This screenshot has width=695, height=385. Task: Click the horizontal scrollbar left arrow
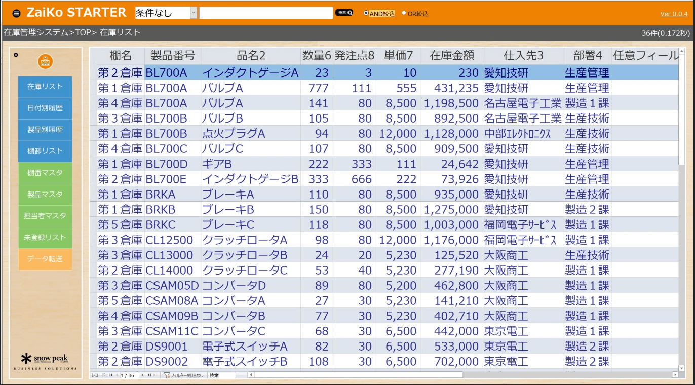click(x=250, y=375)
